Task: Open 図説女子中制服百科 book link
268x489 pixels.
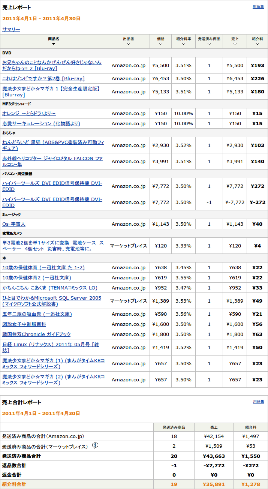Action: coord(24,324)
